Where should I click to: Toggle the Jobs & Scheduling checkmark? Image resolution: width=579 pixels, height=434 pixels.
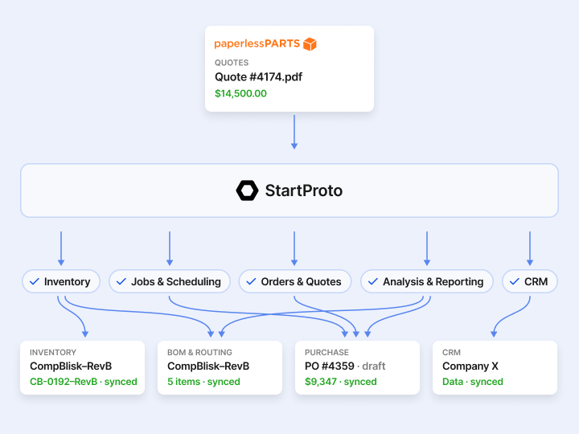click(121, 281)
